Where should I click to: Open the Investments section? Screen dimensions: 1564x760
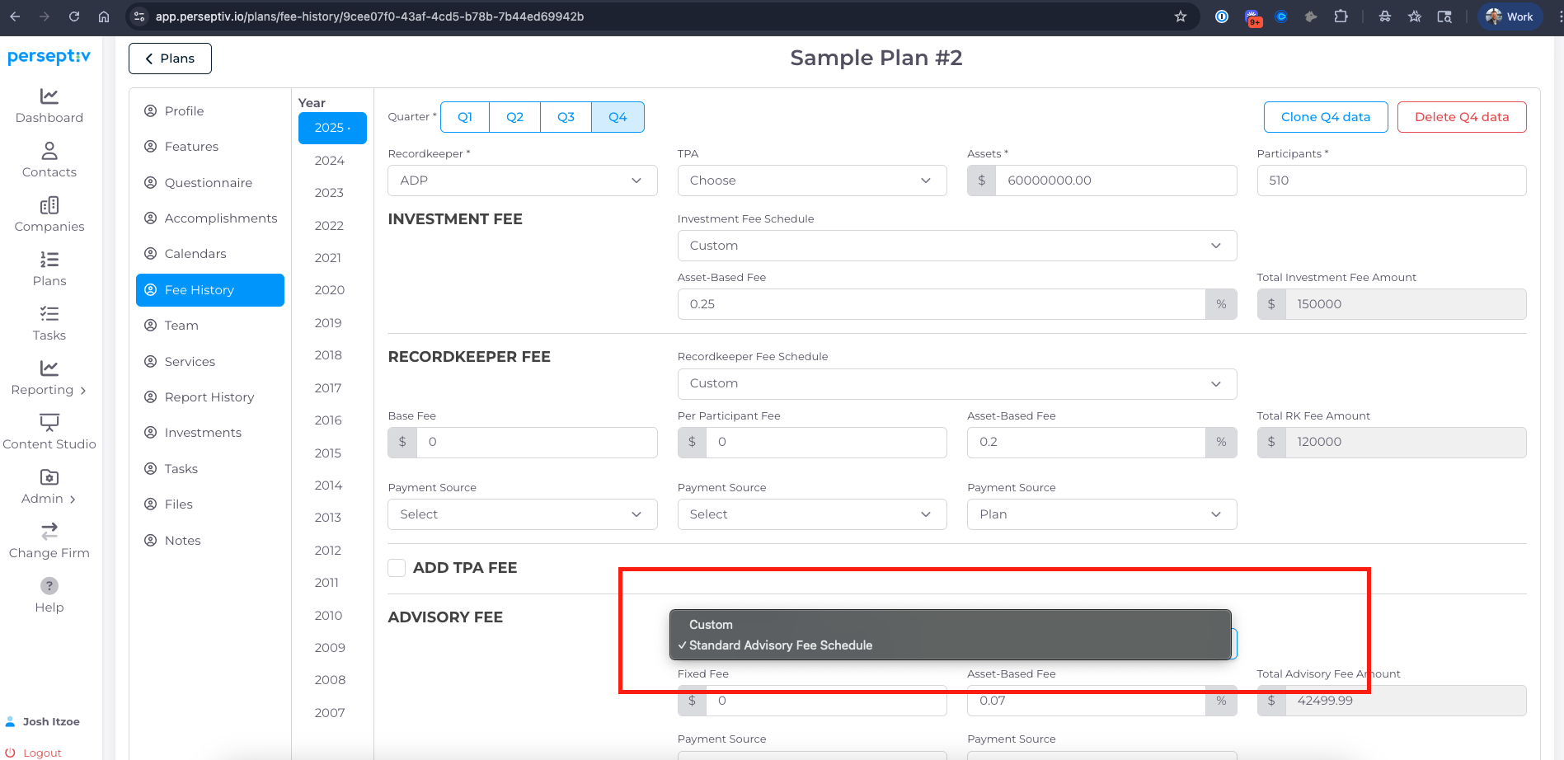click(x=210, y=433)
